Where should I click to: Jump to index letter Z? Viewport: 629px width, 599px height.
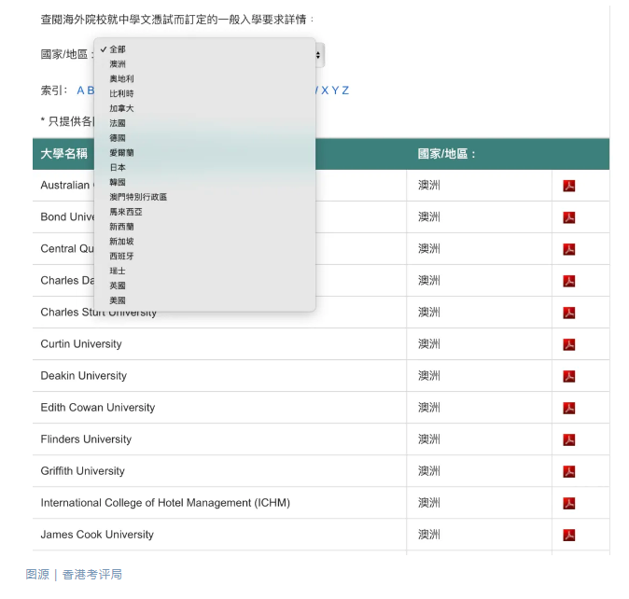coord(345,91)
